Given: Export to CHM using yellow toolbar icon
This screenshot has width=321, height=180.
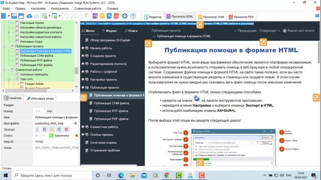Looking at the screenshot, I should [102, 16].
